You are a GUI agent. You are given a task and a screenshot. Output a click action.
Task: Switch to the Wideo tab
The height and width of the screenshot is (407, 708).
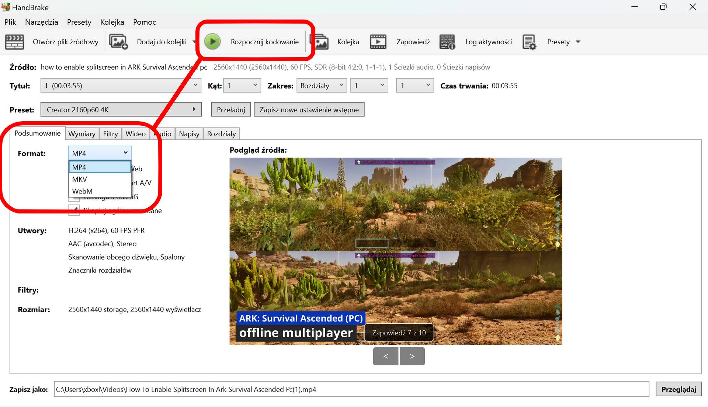[x=135, y=133]
